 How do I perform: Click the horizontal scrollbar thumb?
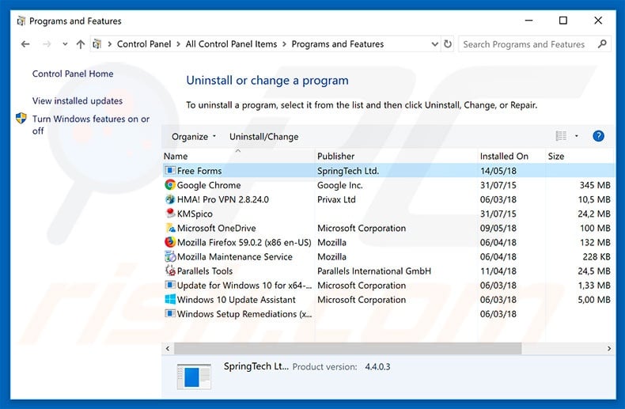tap(347, 348)
